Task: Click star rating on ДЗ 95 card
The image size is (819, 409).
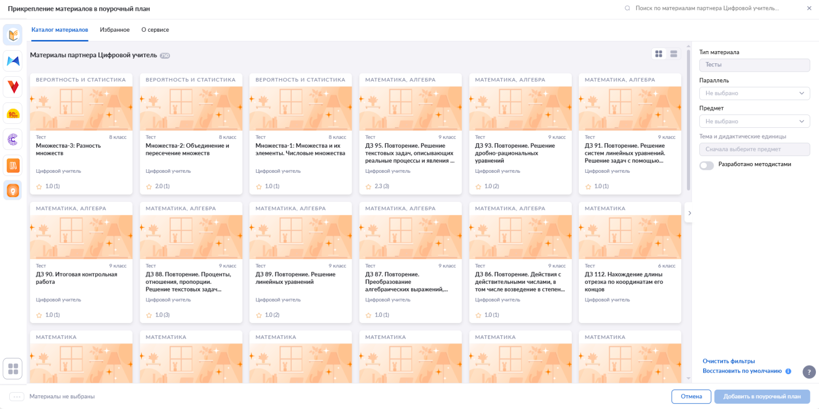Action: pyautogui.click(x=369, y=187)
